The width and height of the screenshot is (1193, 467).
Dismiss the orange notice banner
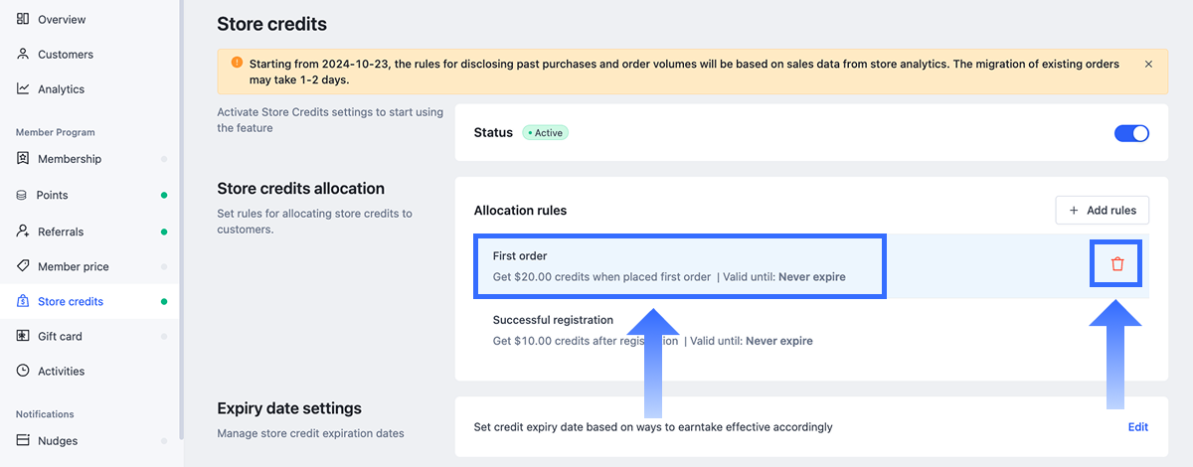pos(1148,64)
